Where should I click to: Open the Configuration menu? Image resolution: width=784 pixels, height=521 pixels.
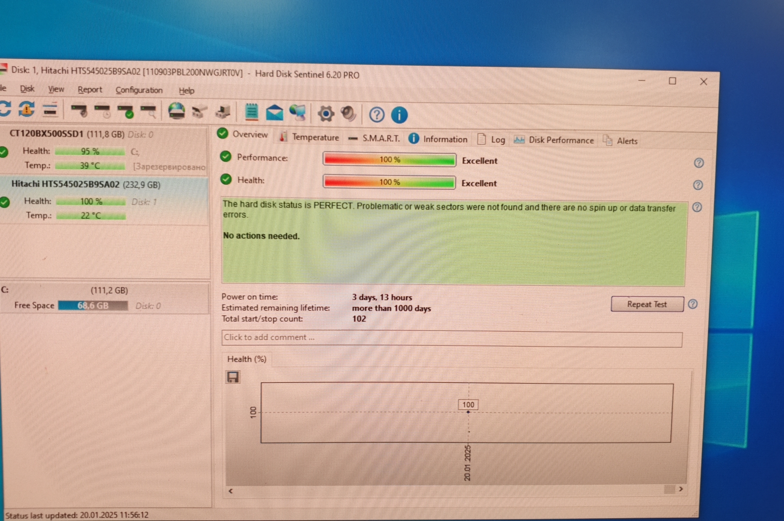[x=139, y=90]
